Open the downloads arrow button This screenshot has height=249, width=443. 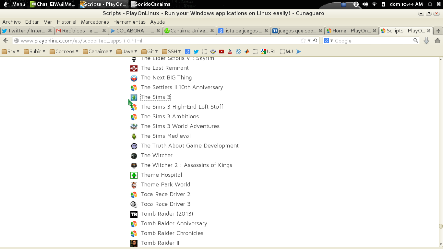pyautogui.click(x=426, y=41)
